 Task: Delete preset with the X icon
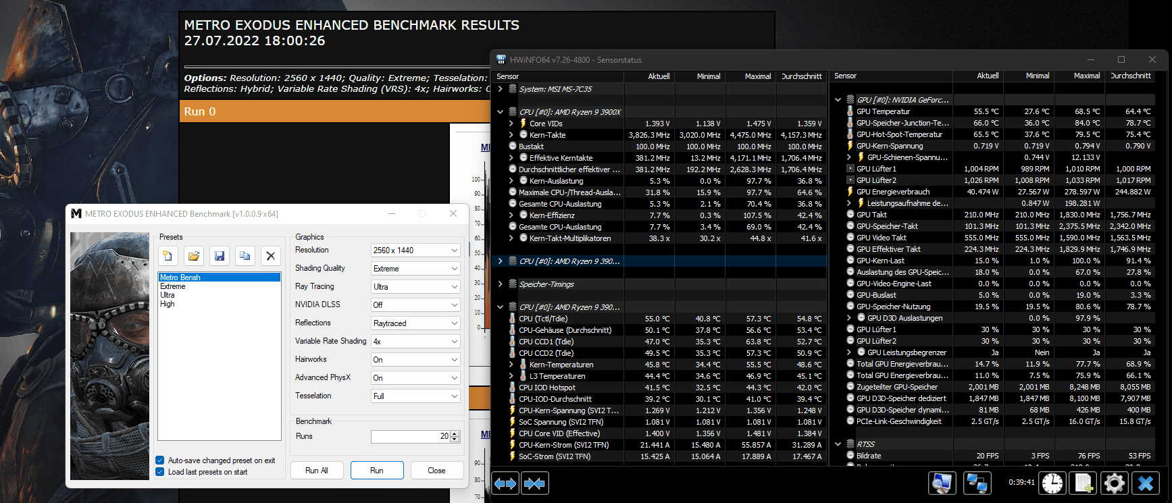[x=270, y=256]
